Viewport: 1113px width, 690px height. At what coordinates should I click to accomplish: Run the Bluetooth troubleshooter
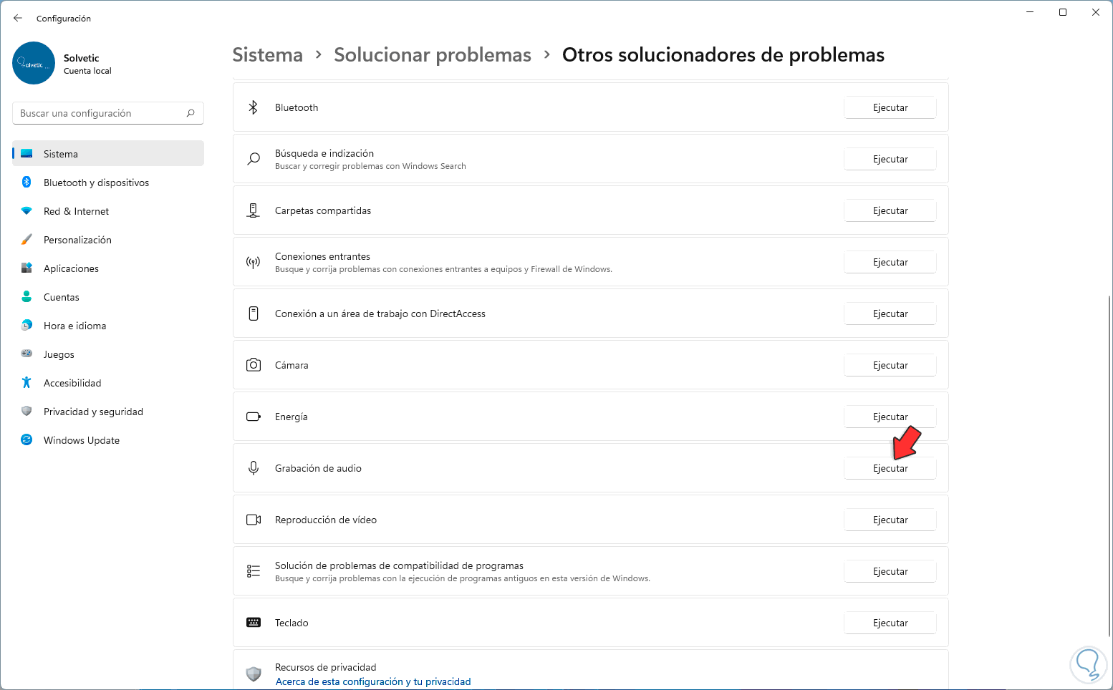pyautogui.click(x=890, y=107)
